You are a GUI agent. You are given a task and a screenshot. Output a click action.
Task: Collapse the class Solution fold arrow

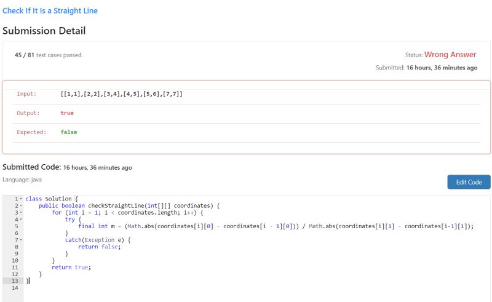[x=21, y=199]
